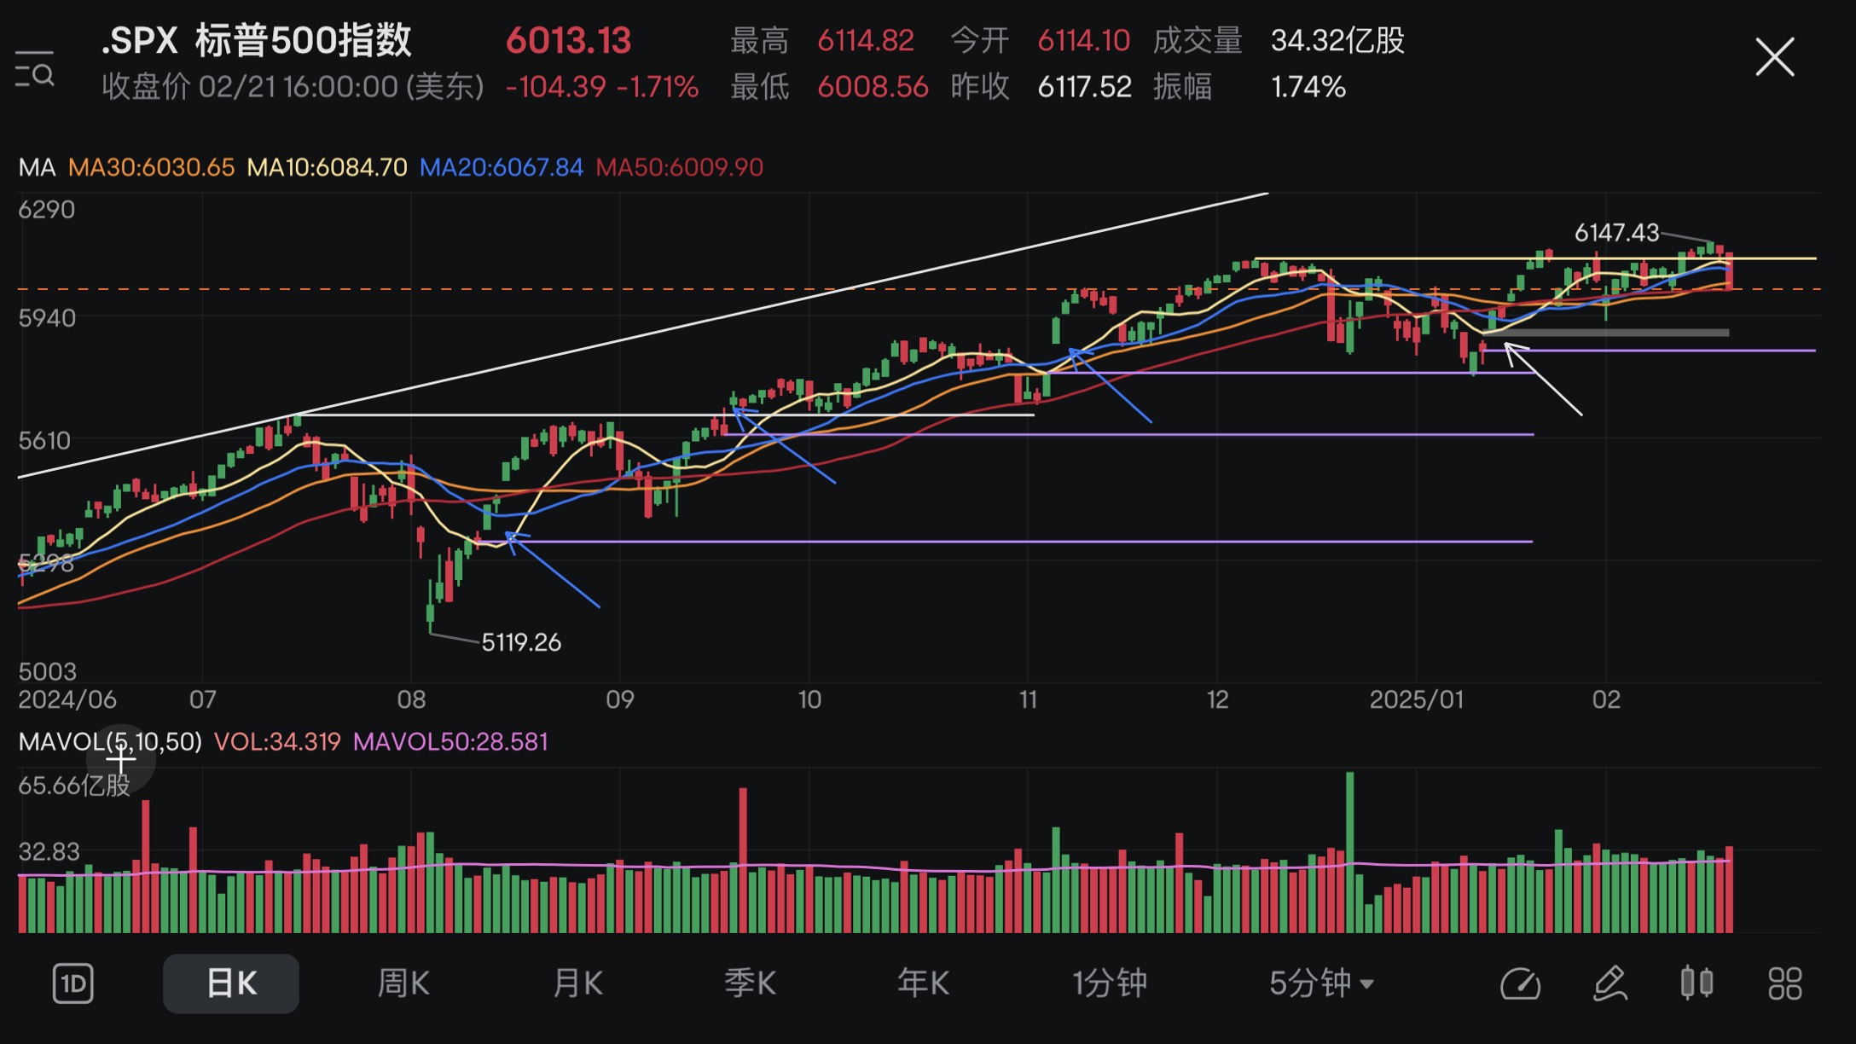Tap the MAVOL50:28.581 value
The width and height of the screenshot is (1856, 1044).
(x=450, y=741)
